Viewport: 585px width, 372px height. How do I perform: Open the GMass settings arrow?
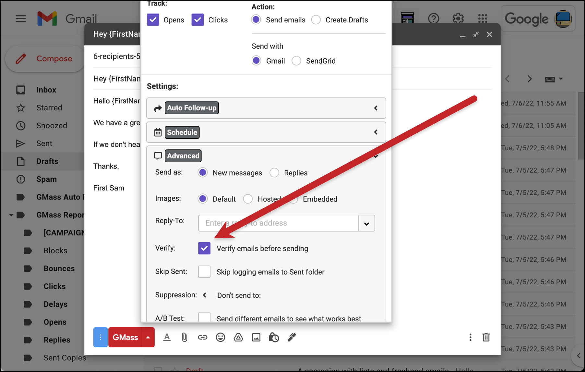(x=148, y=337)
